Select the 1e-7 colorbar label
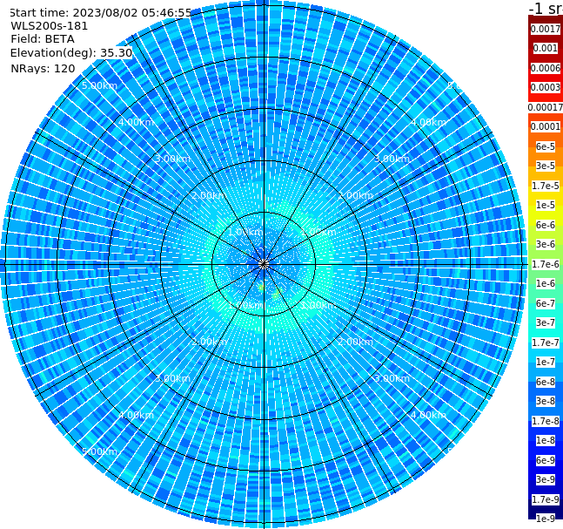This screenshot has width=563, height=529. [x=546, y=362]
